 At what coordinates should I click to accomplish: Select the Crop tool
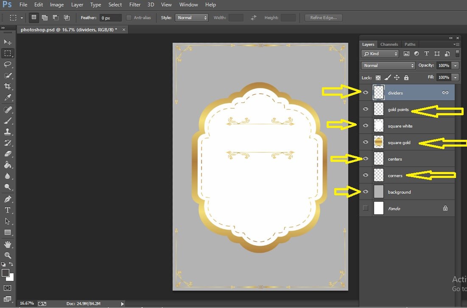(x=8, y=86)
